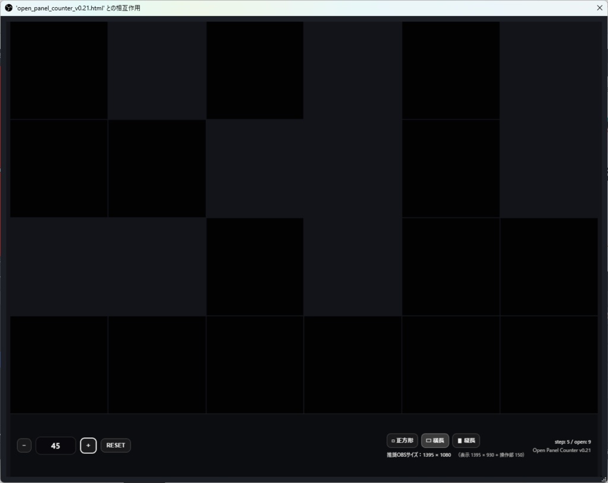Close the interaction window
This screenshot has width=608, height=483.
(x=600, y=8)
